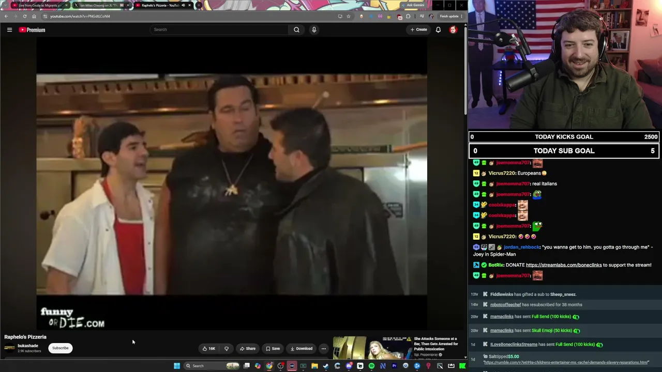This screenshot has height=372, width=662.
Task: Open Discord from the taskbar
Action: click(x=349, y=366)
